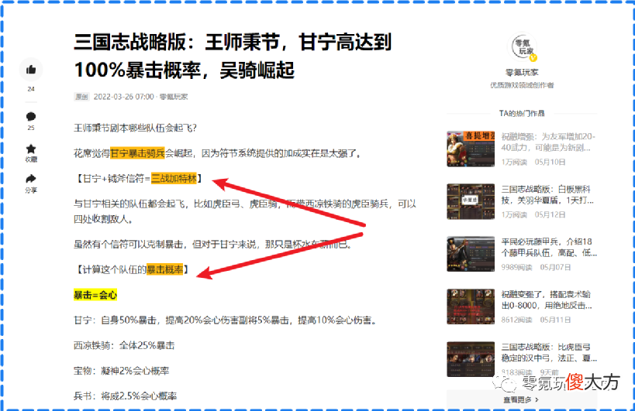The width and height of the screenshot is (635, 411).
Task: Click the 零氪玩家 byline next to date
Action: point(174,97)
